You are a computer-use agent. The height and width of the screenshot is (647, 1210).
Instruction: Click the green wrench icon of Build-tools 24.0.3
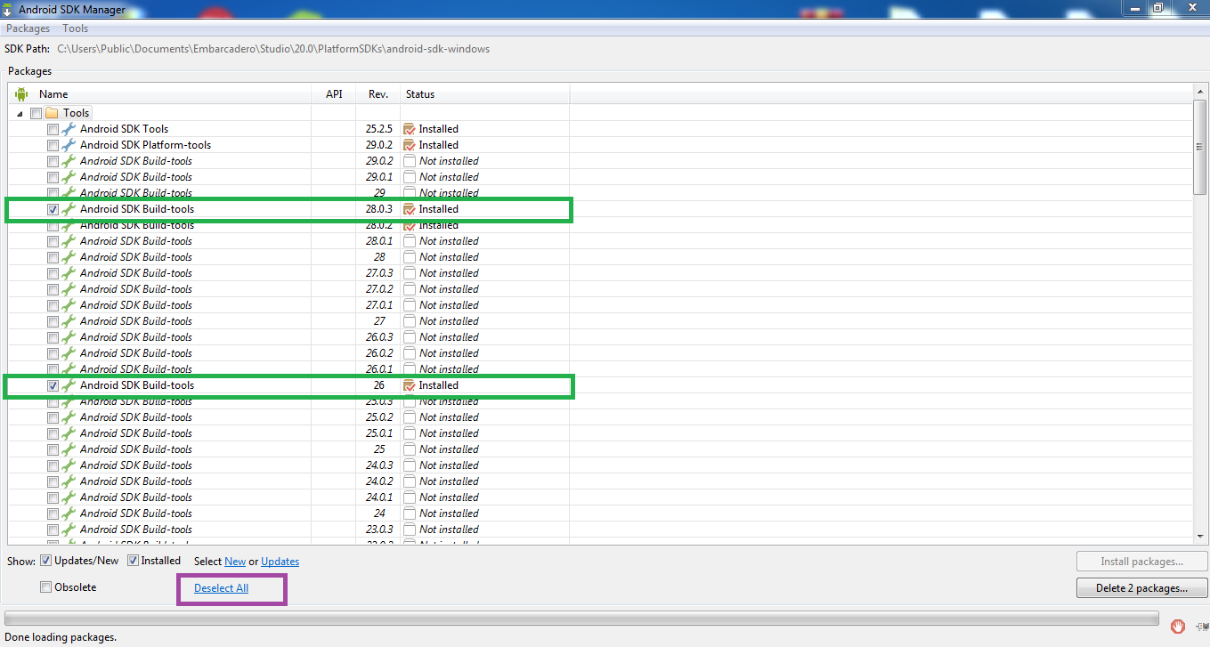(69, 465)
